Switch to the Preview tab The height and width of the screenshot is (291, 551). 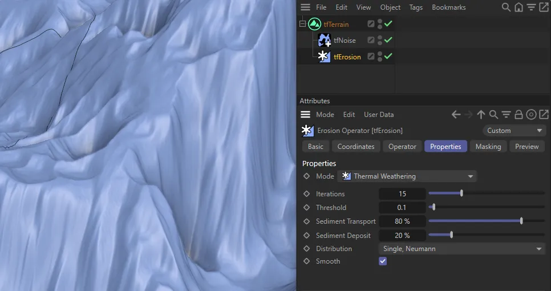tap(526, 146)
